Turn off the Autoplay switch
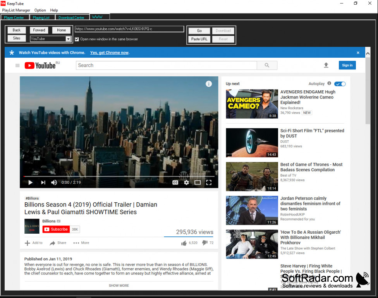378x298 pixels. click(340, 84)
